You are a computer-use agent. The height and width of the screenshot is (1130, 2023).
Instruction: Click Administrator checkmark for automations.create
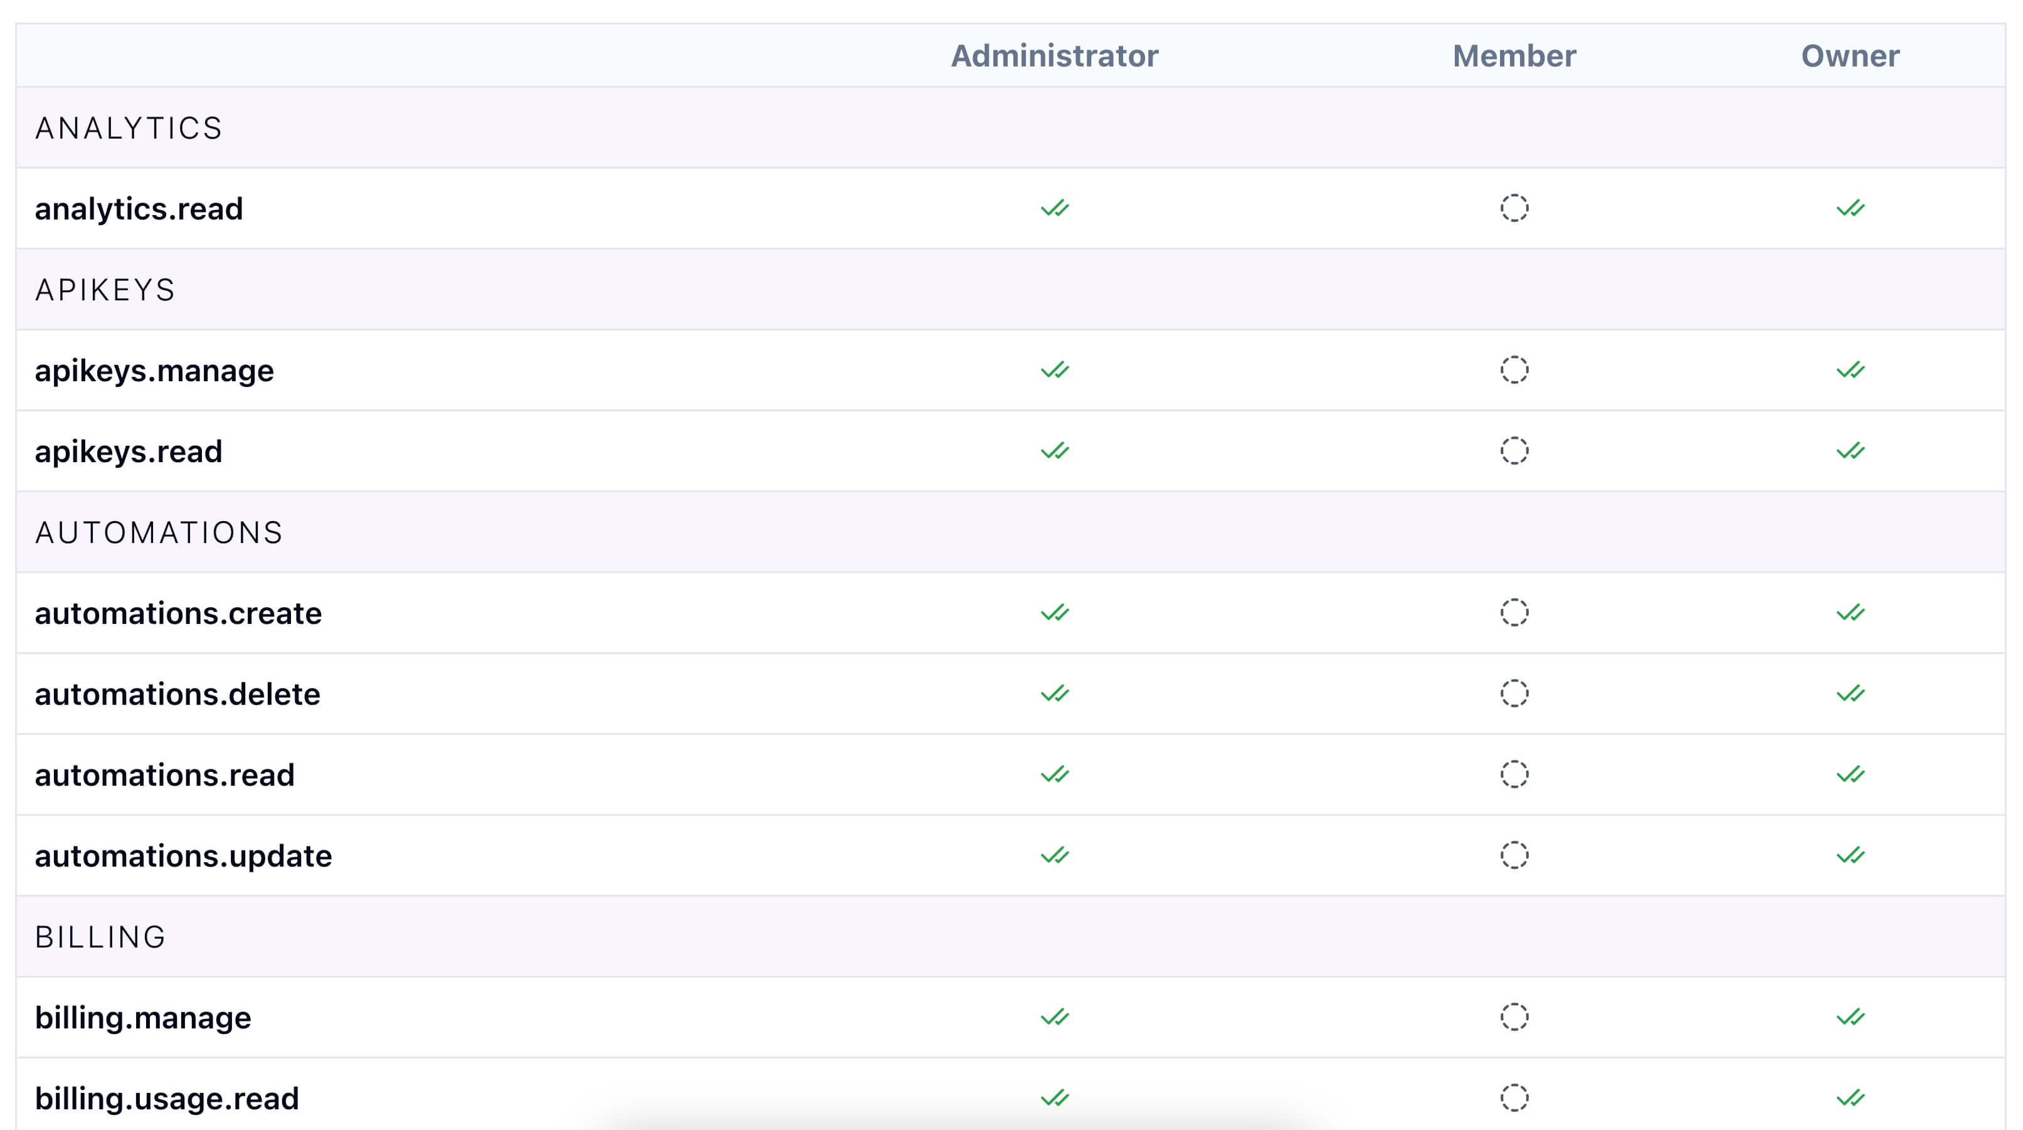pos(1055,613)
